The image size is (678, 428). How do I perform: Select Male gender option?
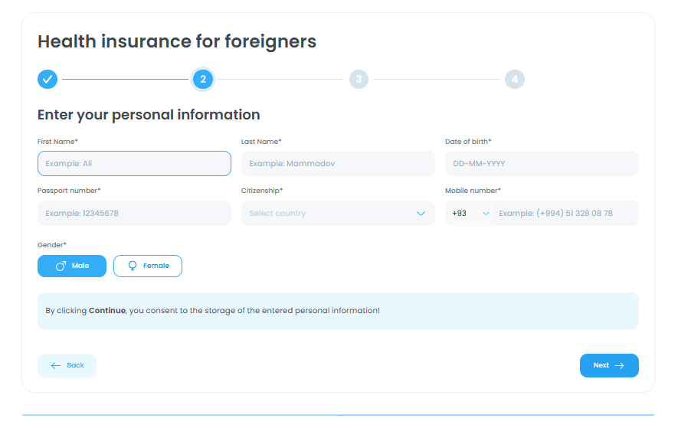pos(72,266)
